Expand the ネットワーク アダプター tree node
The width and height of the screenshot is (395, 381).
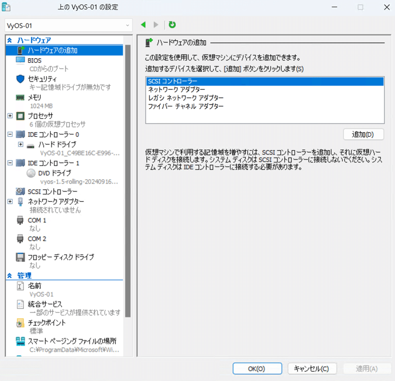pyautogui.click(x=10, y=201)
